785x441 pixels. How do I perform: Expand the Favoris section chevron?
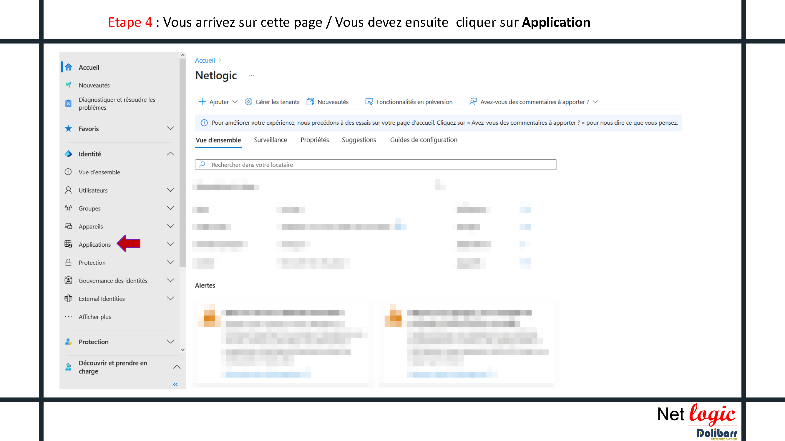(x=170, y=128)
